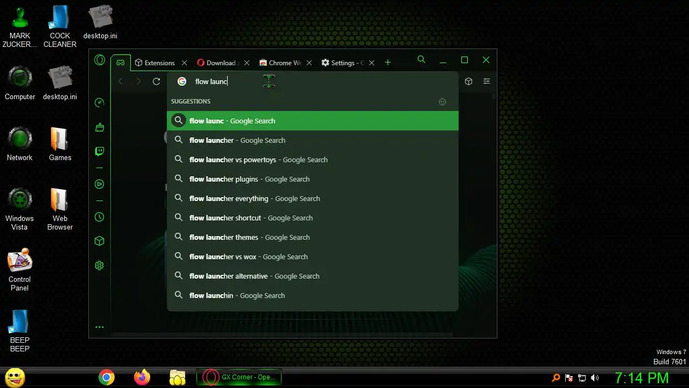
Task: Click the network tray icon
Action: pos(582,378)
